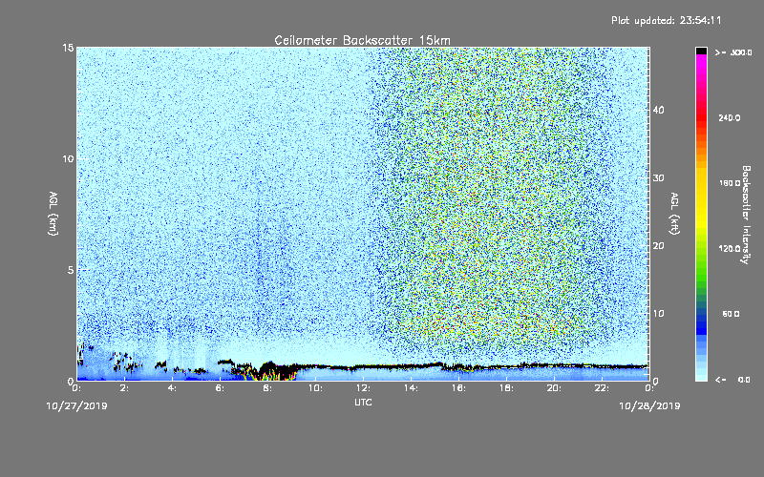Click the '22:' hour tick label
Image resolution: width=764 pixels, height=477 pixels.
click(x=602, y=388)
